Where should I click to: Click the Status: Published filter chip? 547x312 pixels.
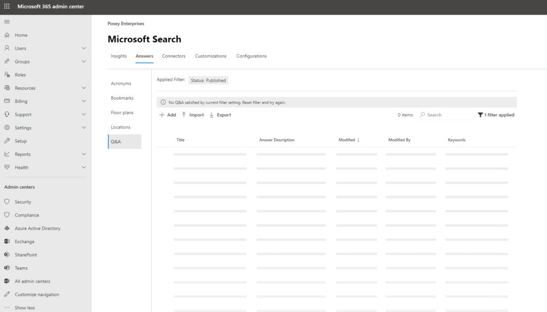click(208, 81)
